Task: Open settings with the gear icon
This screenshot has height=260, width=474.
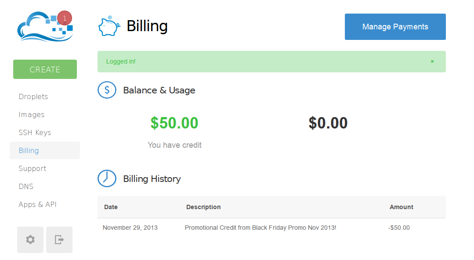Action: pos(30,240)
